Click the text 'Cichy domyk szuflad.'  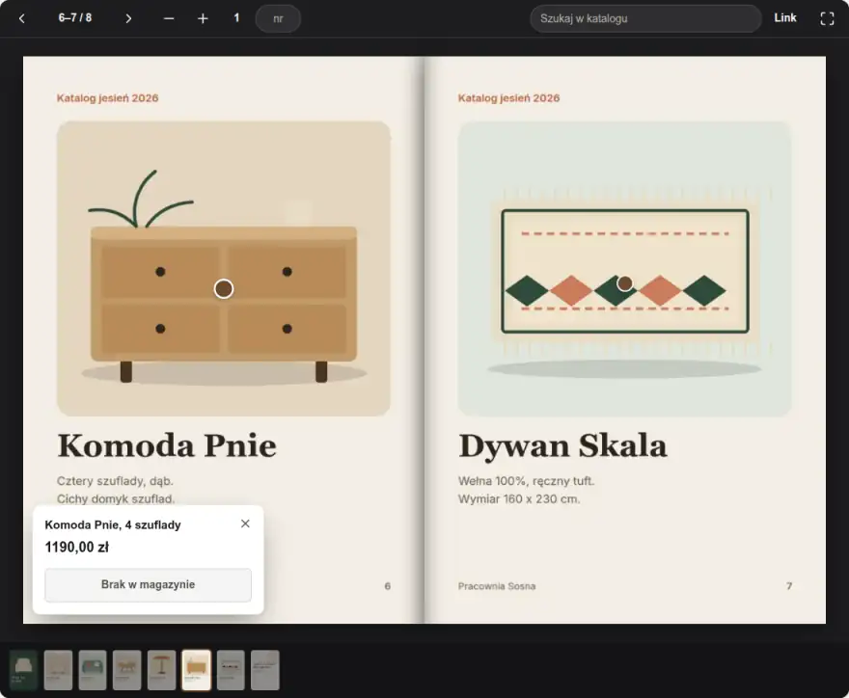pyautogui.click(x=116, y=498)
